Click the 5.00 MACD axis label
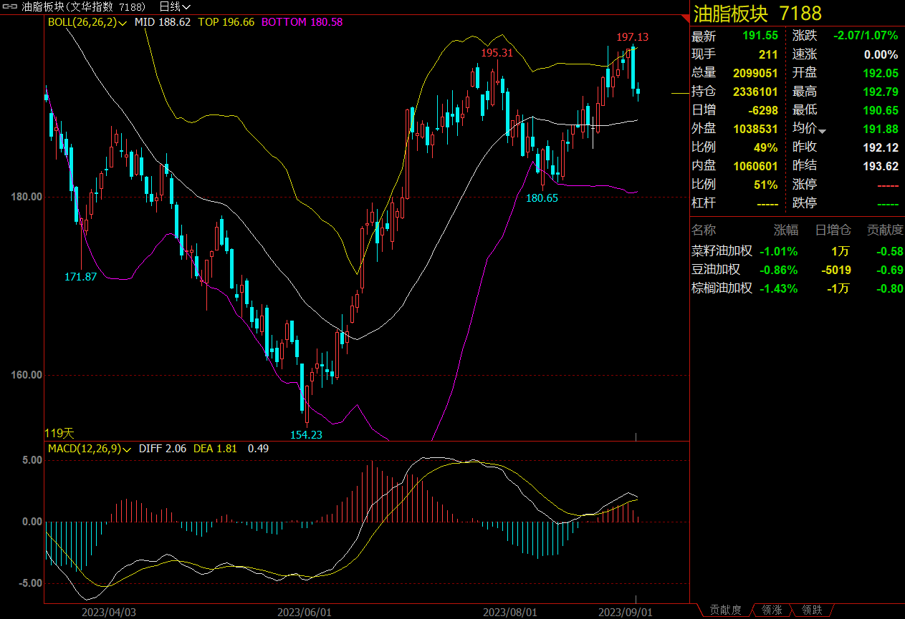905x619 pixels. pyautogui.click(x=32, y=461)
